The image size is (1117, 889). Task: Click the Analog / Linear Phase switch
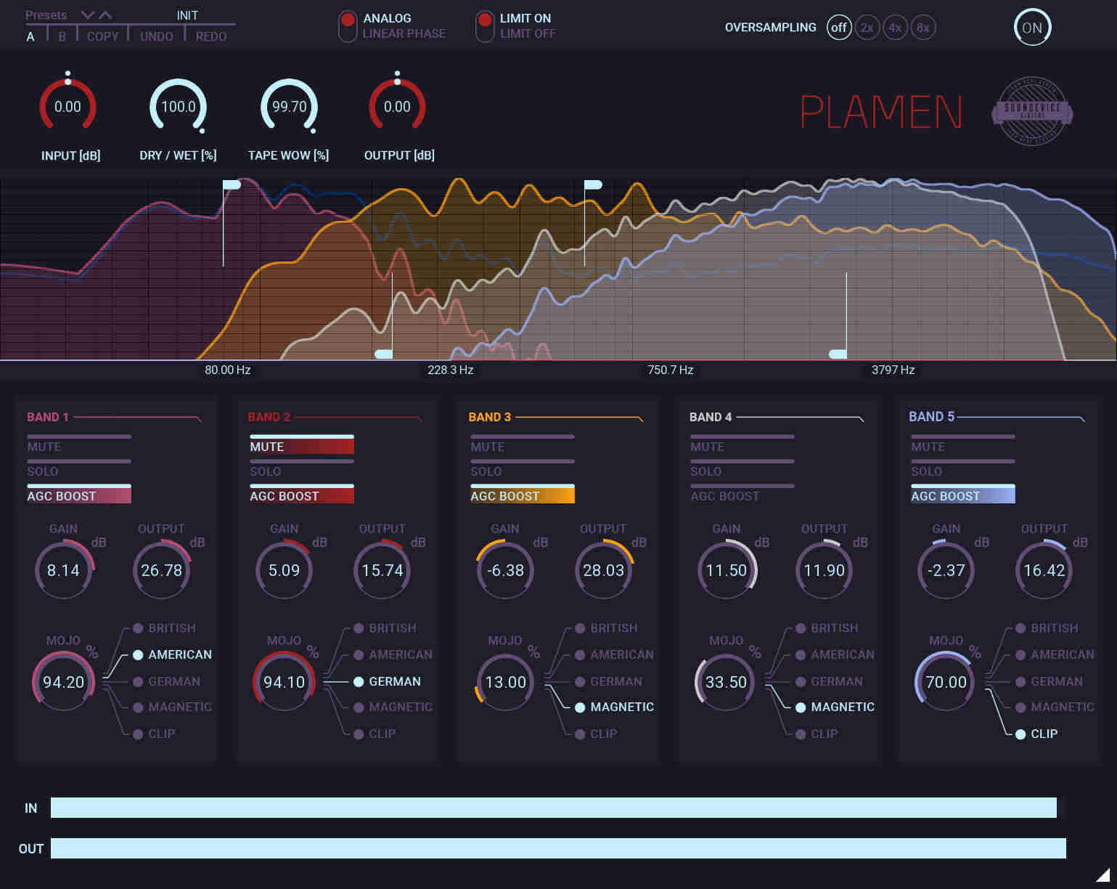coord(348,26)
